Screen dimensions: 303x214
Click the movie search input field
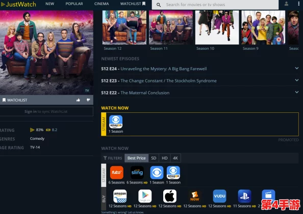215,5
